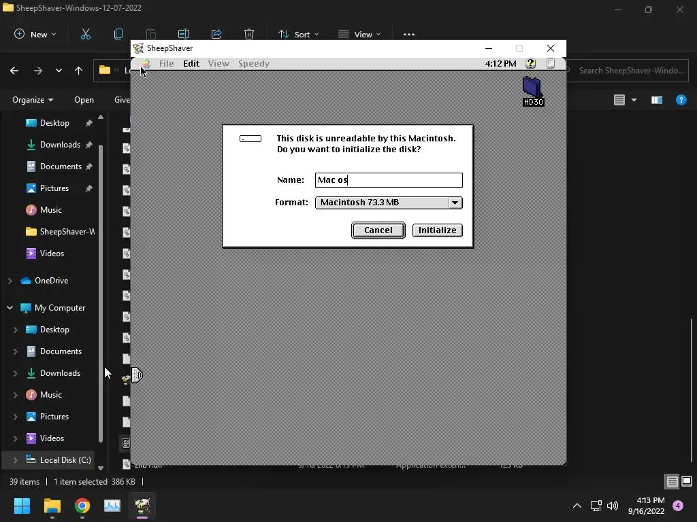
Task: Click the navigation pane scrollbar
Action: [101, 293]
